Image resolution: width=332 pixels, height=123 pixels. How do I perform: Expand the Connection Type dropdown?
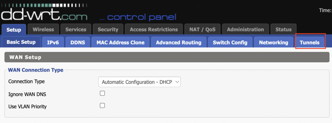(139, 82)
